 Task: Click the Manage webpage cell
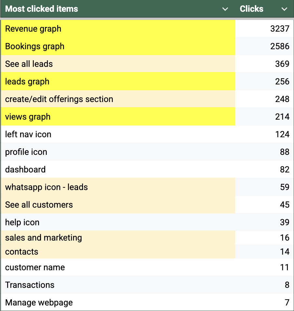(x=39, y=303)
